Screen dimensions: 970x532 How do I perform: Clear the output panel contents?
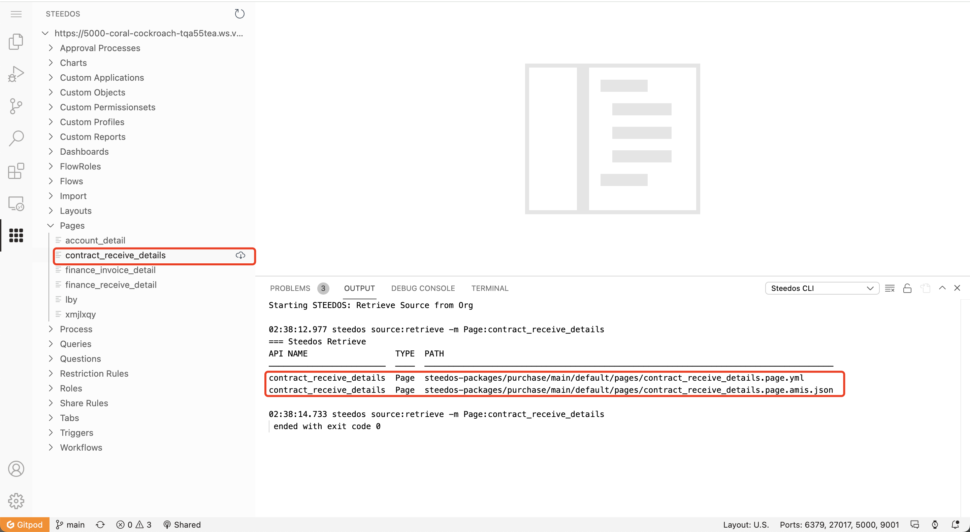pyautogui.click(x=890, y=289)
